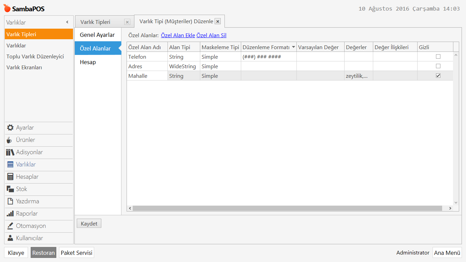Image resolution: width=466 pixels, height=262 pixels.
Task: Click the Restoran button
Action: [44, 253]
